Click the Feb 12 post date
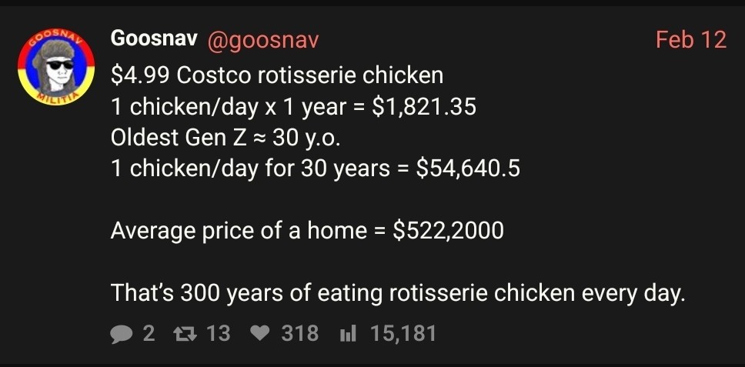This screenshot has height=367, width=745. coord(690,39)
